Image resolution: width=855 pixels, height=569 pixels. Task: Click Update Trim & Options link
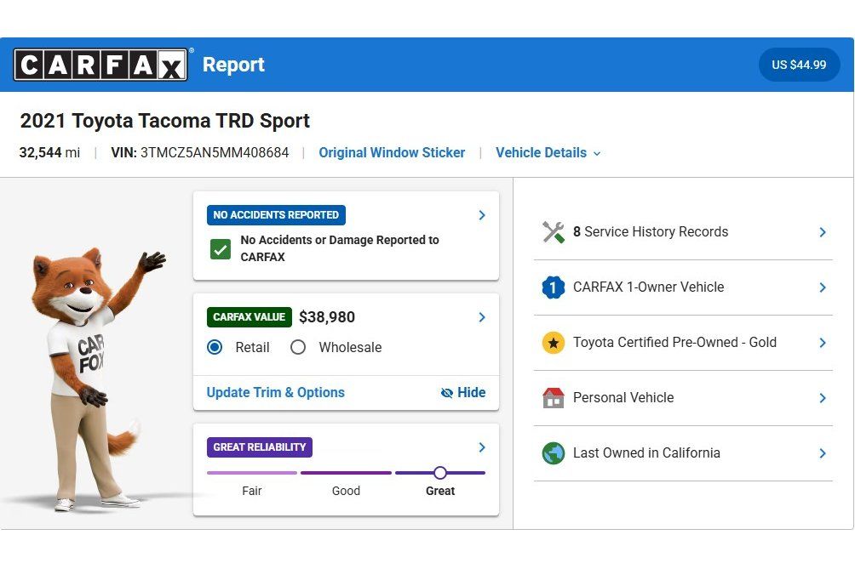(x=275, y=393)
